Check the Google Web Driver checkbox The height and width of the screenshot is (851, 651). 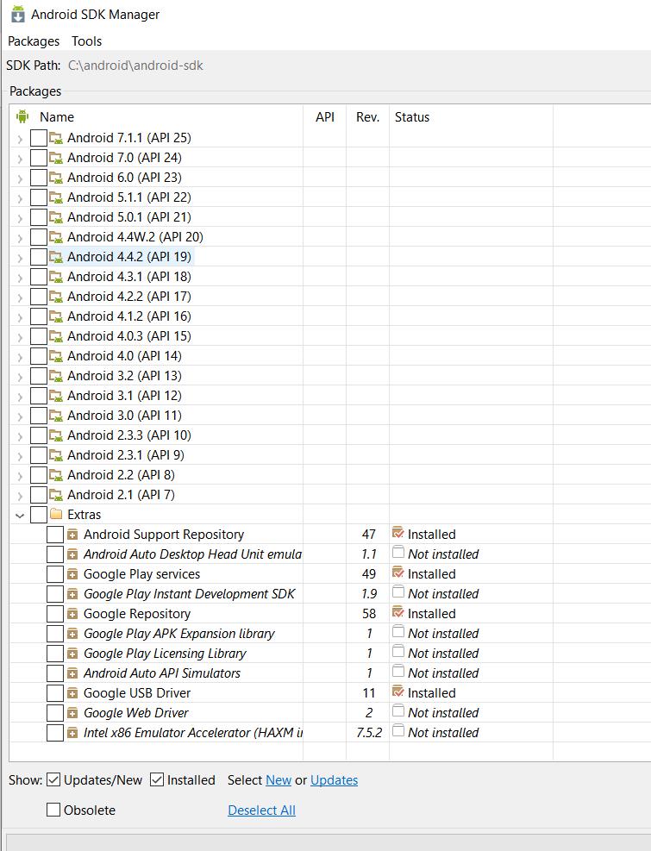coord(55,713)
